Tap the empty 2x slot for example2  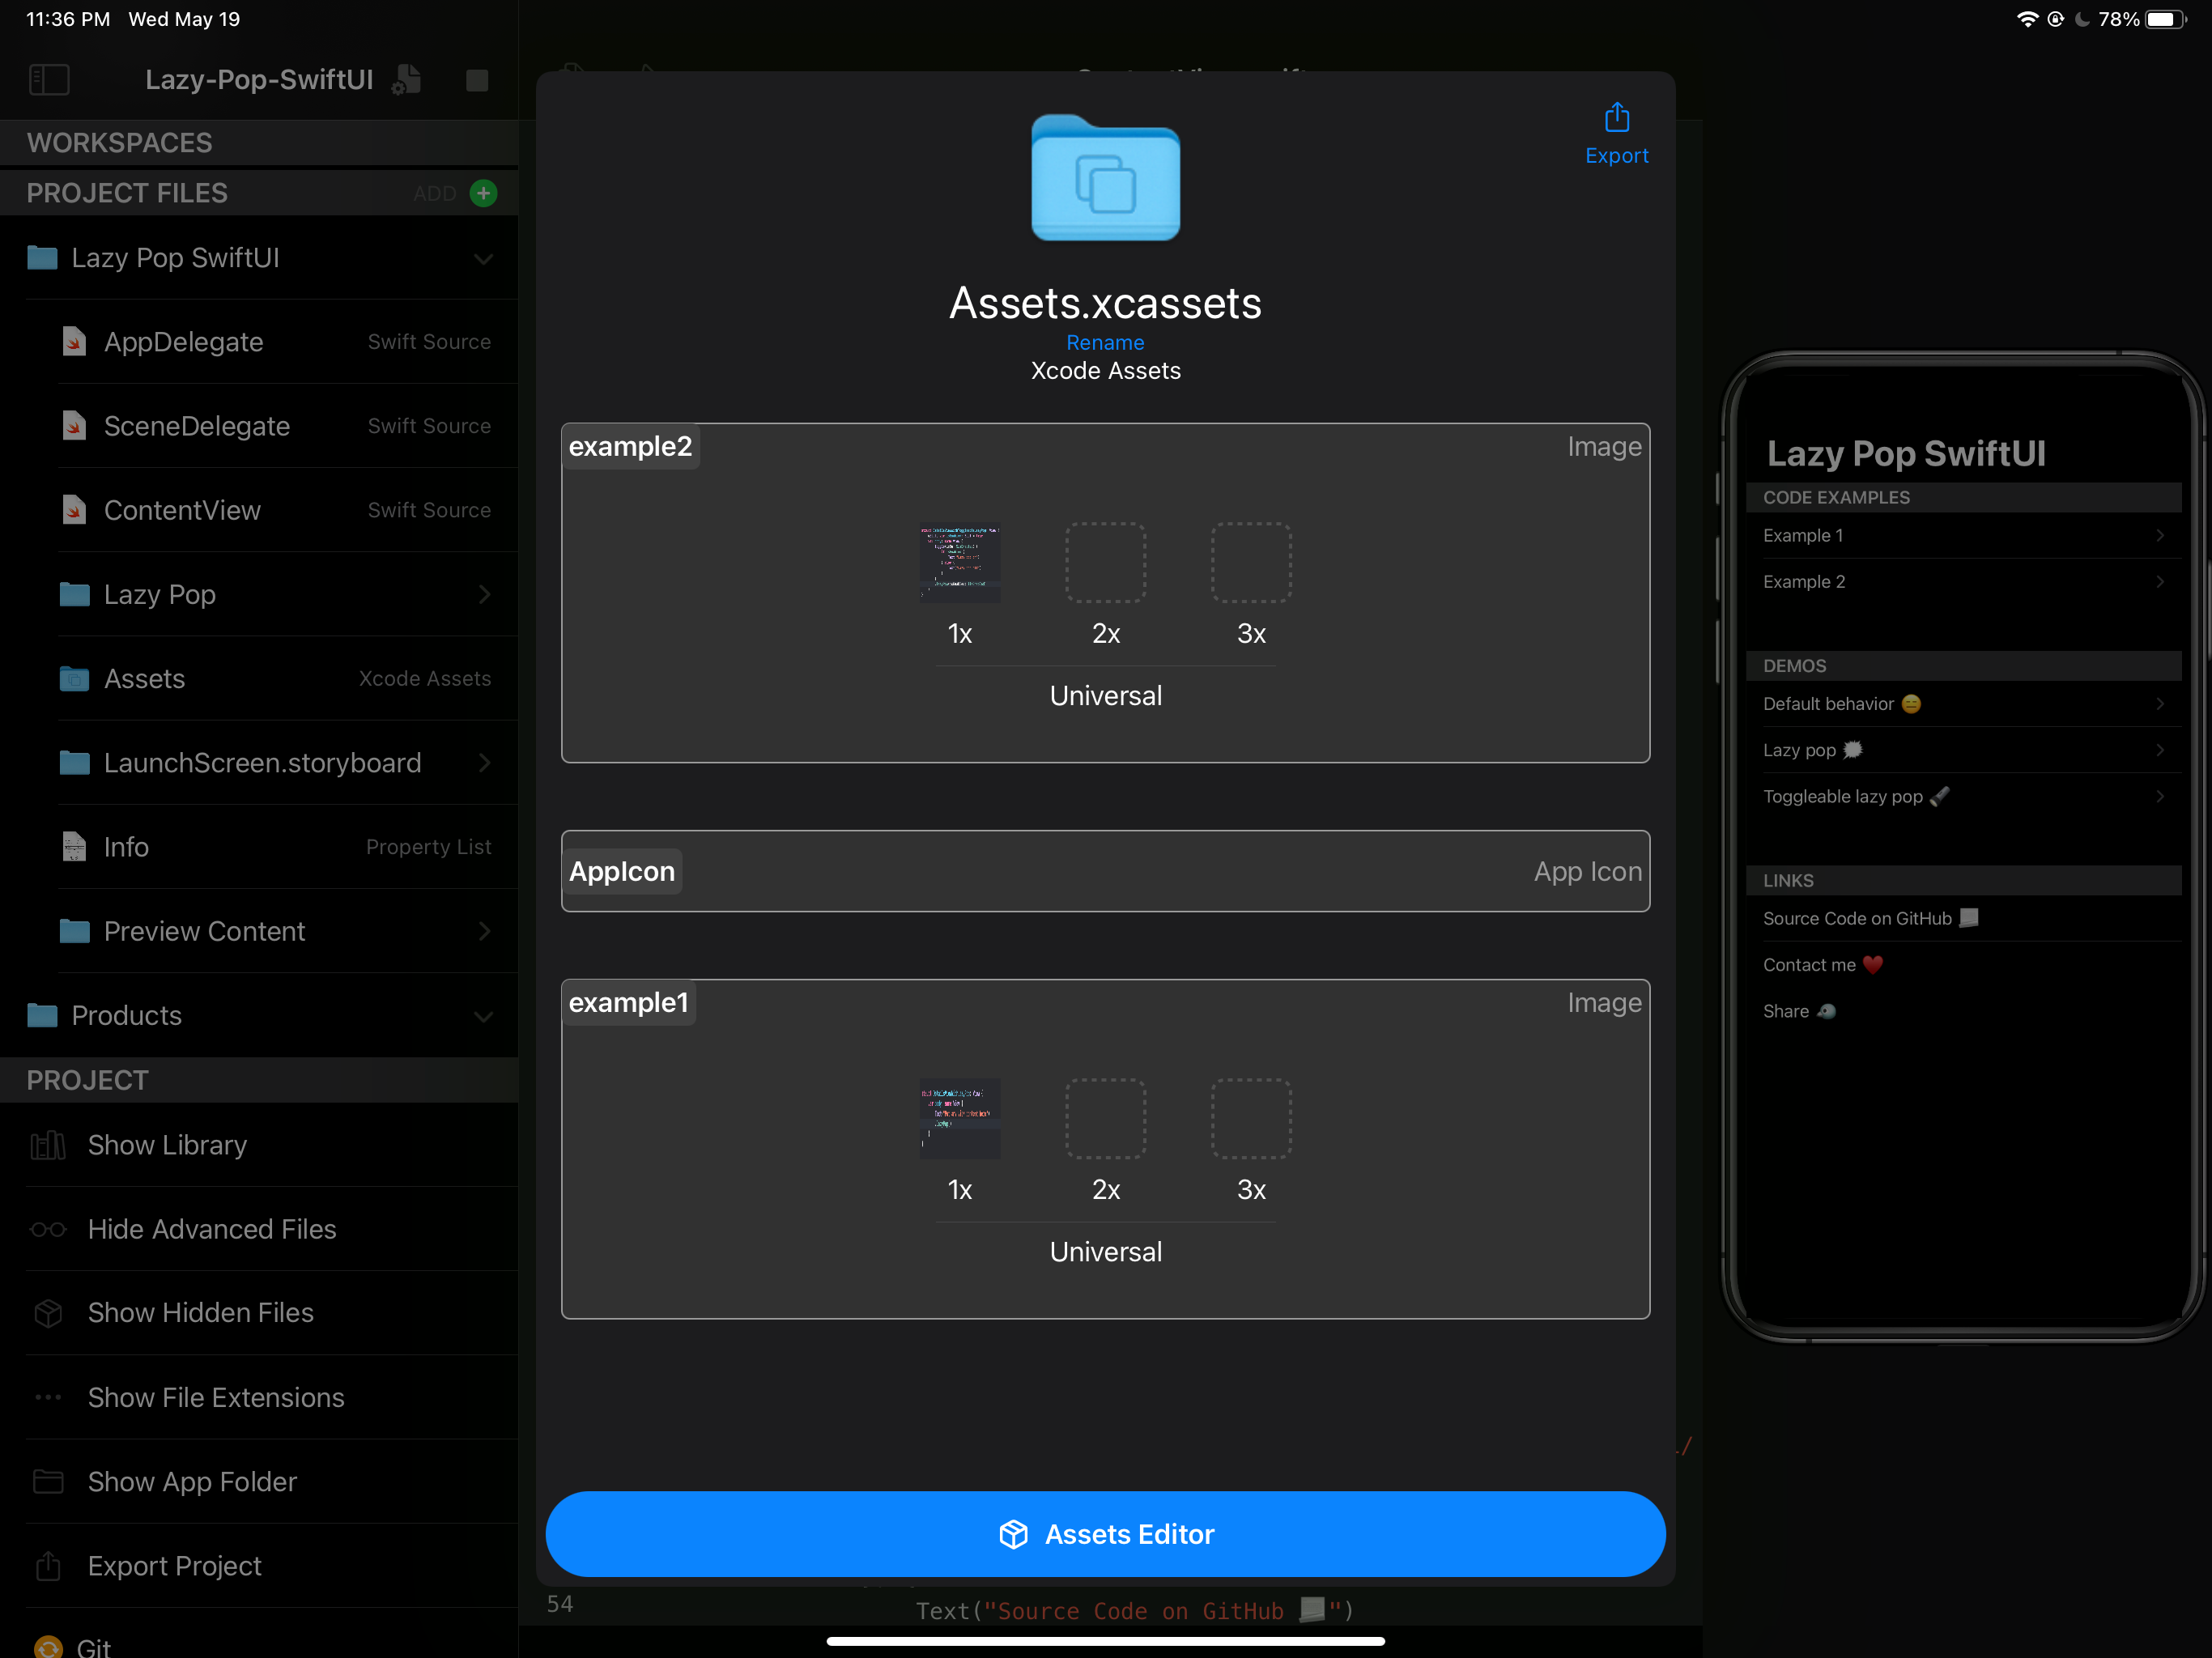click(1105, 563)
